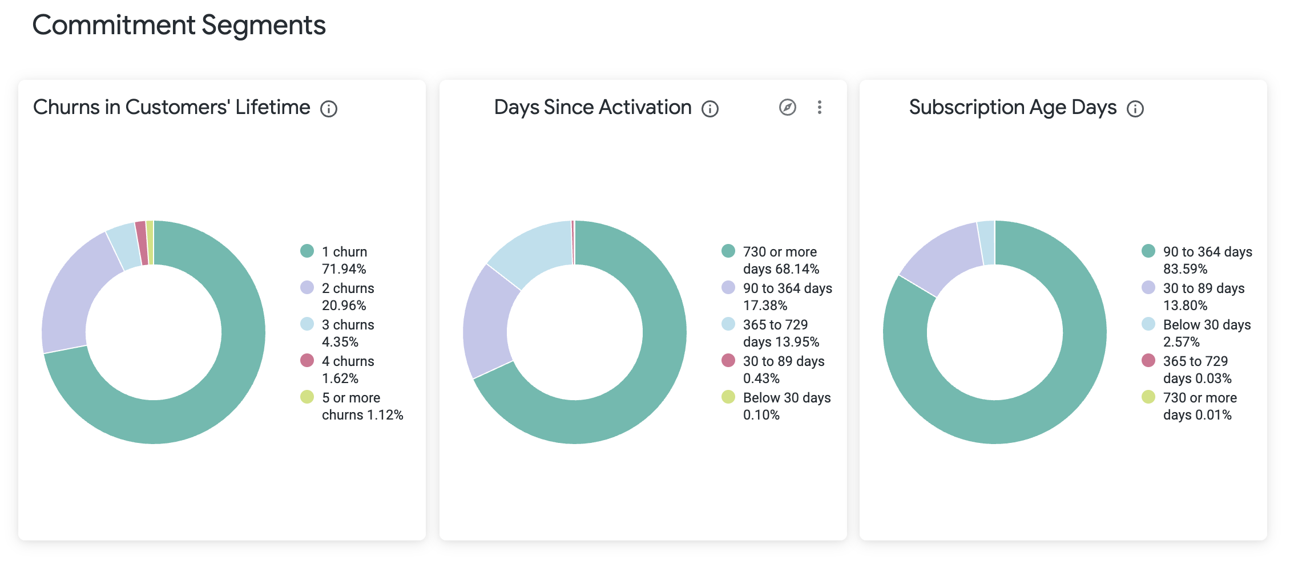Viewport: 1290px width, 586px height.
Task: Click lavender dot for 30 to 89 days 13.80%
Action: tap(1148, 287)
